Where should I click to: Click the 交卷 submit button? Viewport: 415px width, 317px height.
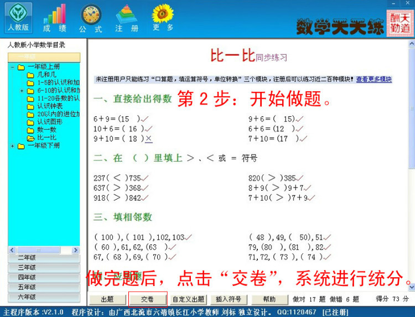[147, 299]
